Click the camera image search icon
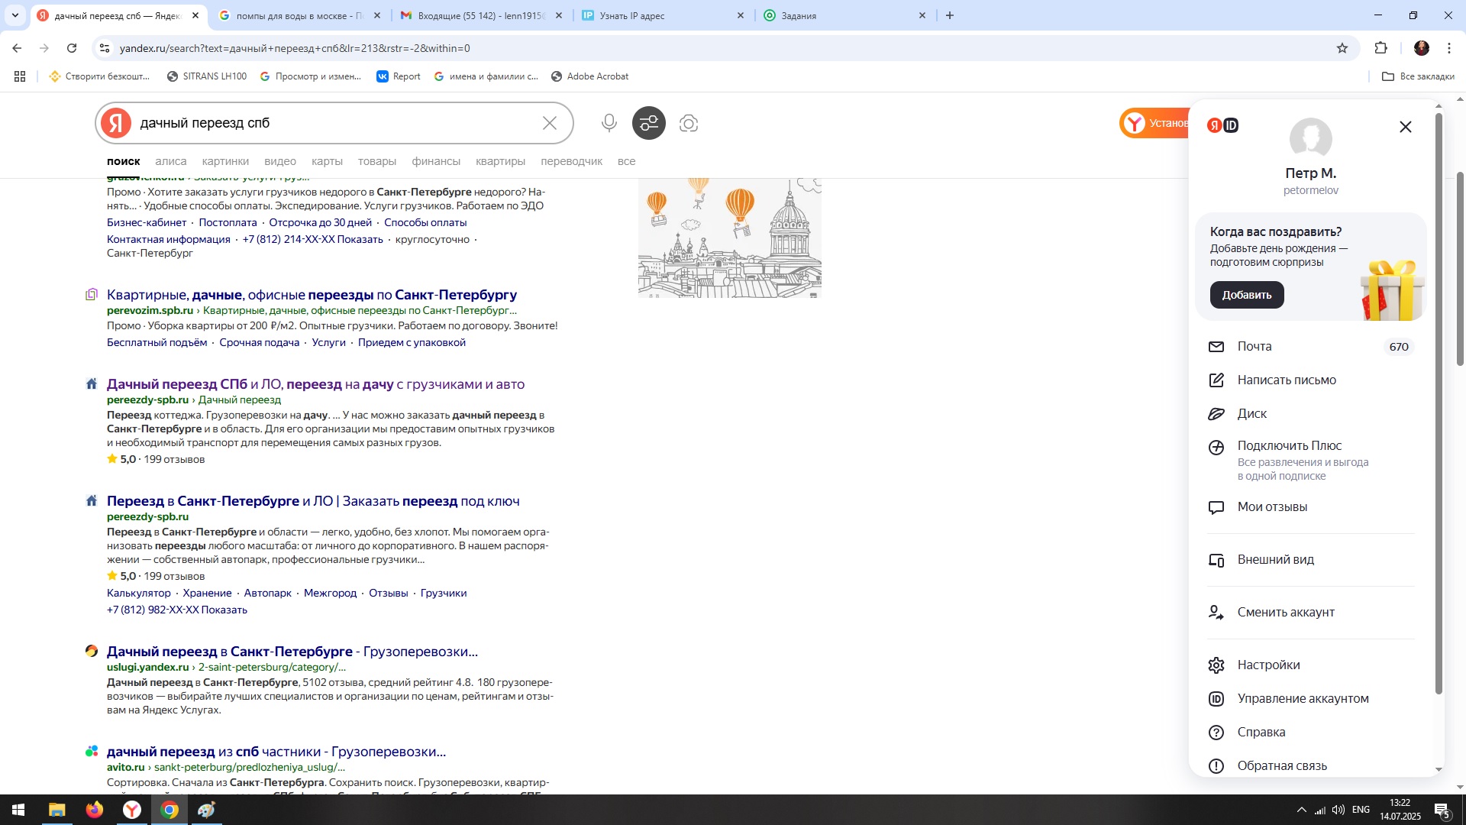The width and height of the screenshot is (1466, 825). 689,123
